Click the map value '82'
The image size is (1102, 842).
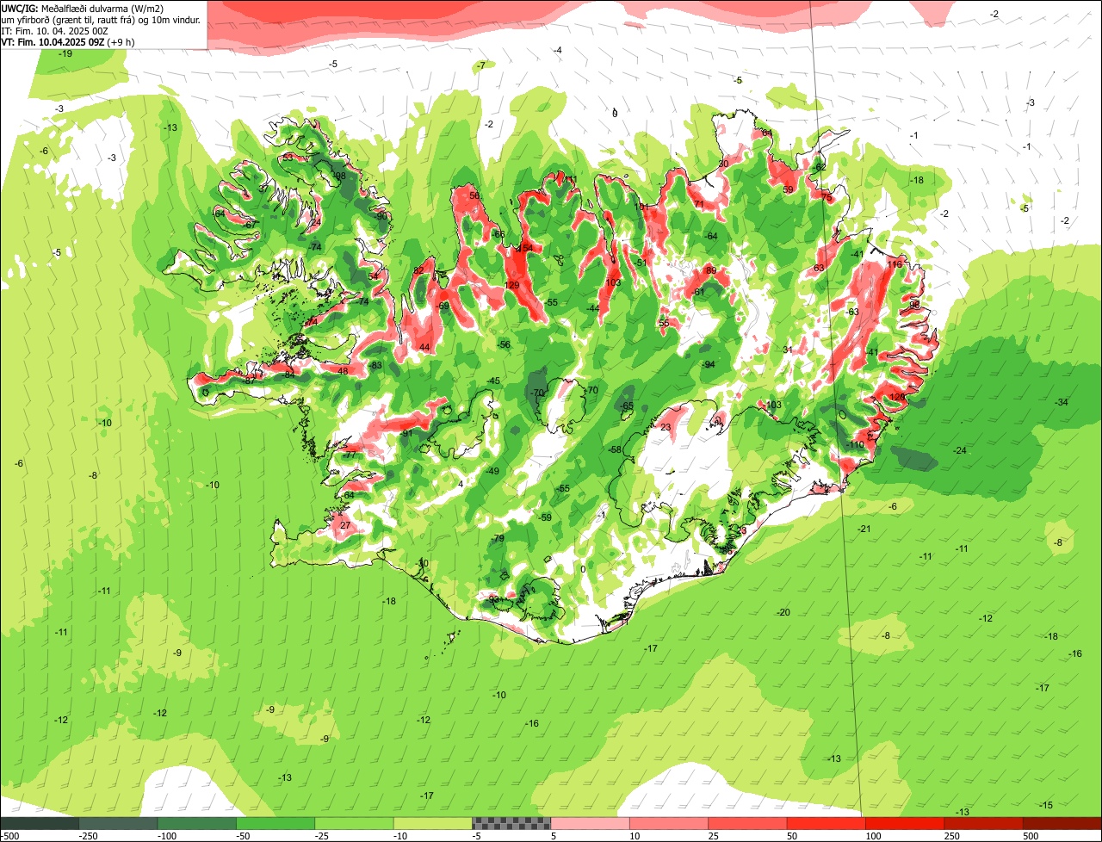coord(418,270)
